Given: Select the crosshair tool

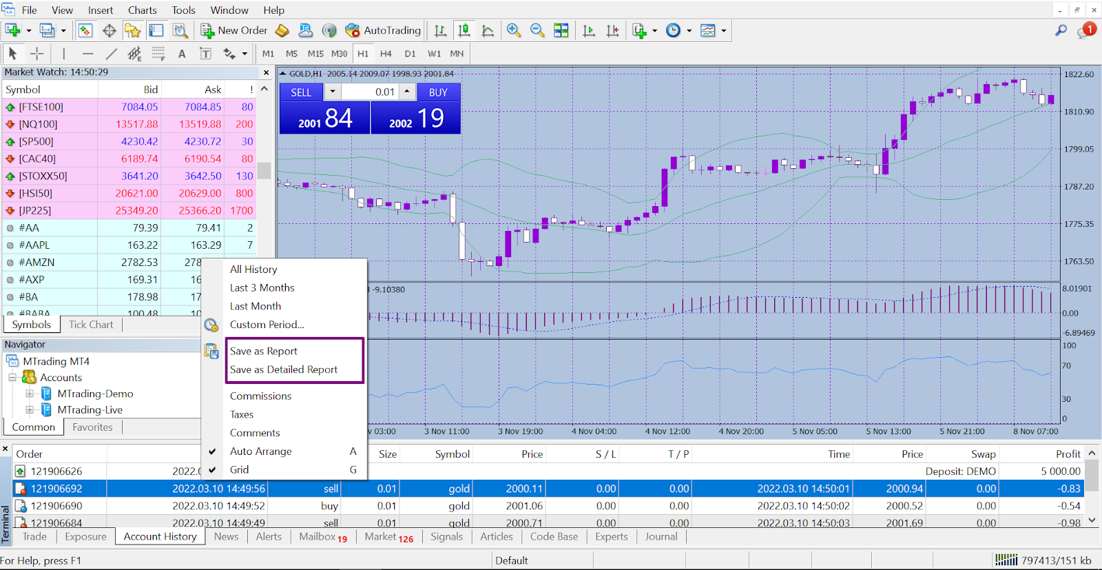Looking at the screenshot, I should 37,53.
